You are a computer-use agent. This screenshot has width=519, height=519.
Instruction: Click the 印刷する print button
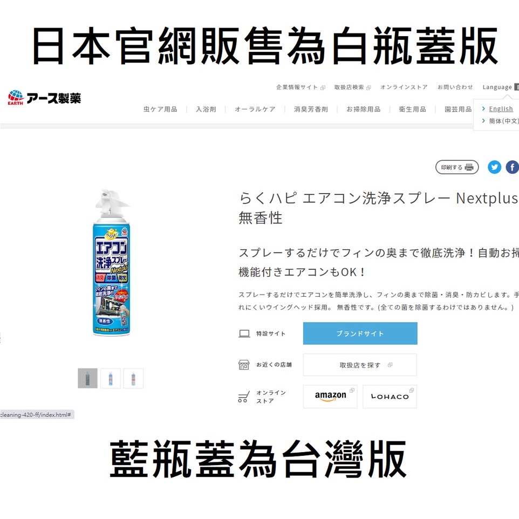pyautogui.click(x=457, y=167)
